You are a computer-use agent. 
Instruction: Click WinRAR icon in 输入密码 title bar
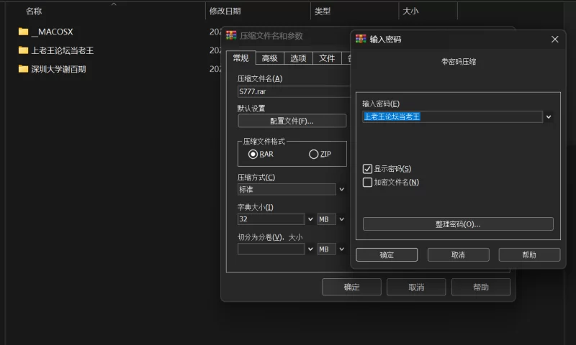click(x=361, y=40)
